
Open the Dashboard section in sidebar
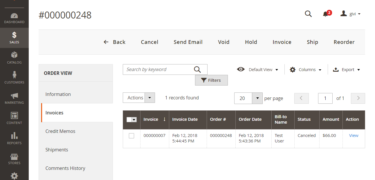(14, 18)
